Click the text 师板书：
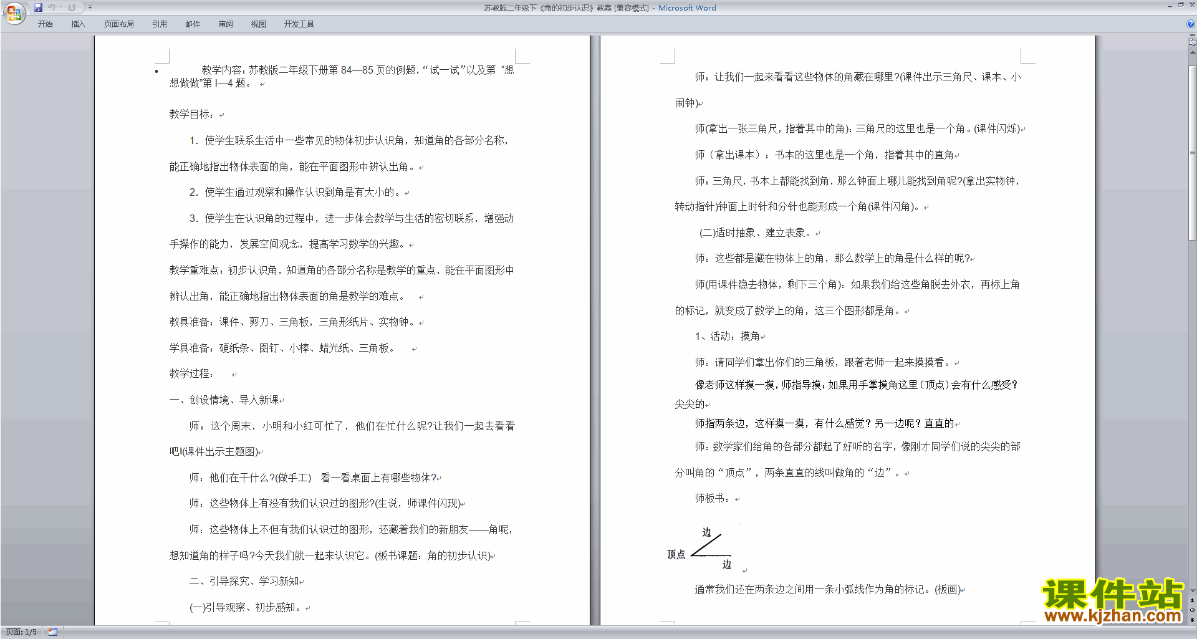1197x639 pixels. [x=713, y=498]
